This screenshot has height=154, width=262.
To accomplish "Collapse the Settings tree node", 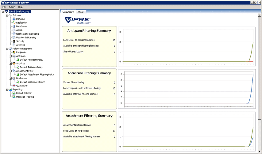I will point(7,15).
